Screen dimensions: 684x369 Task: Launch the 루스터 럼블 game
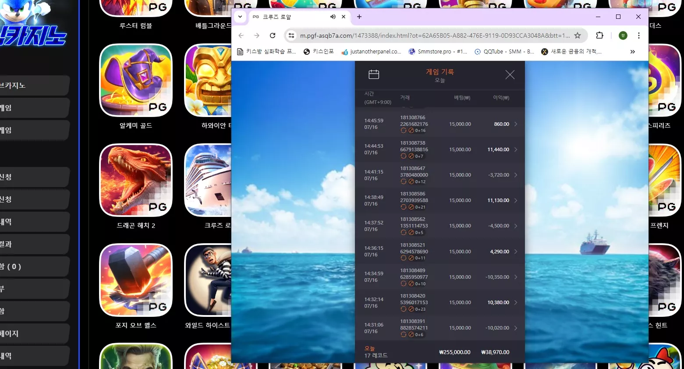coord(136,8)
